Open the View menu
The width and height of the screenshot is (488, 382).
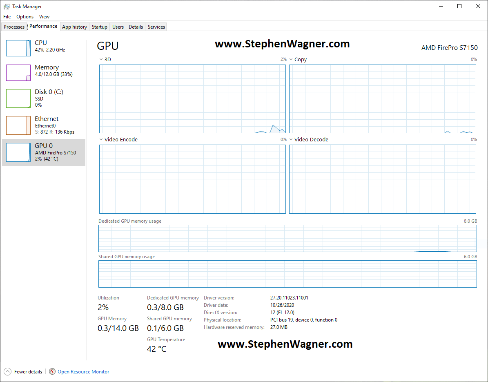tap(44, 16)
